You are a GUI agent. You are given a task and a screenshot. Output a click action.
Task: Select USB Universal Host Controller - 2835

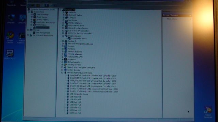click(93, 86)
